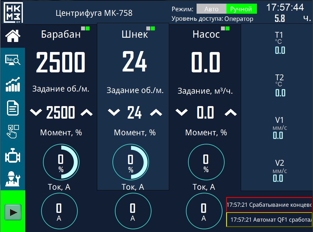
Task: Open the checkbox selection settings icon
Action: click(13, 132)
